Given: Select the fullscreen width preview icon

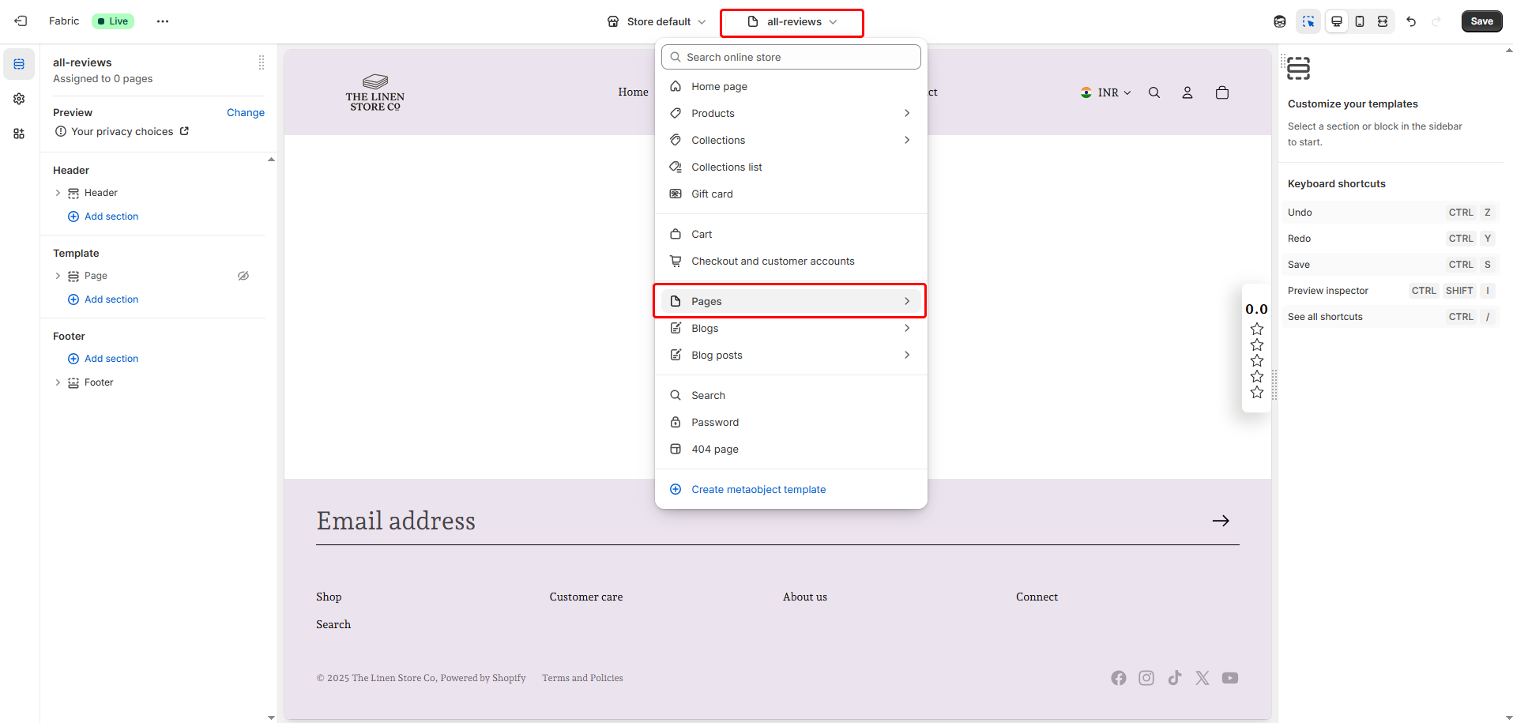Looking at the screenshot, I should pyautogui.click(x=1383, y=21).
